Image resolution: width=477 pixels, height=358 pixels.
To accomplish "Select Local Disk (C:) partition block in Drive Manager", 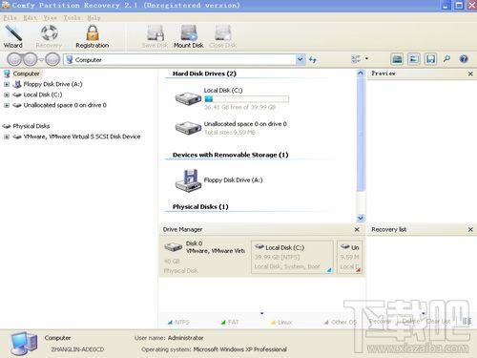I will (292, 257).
